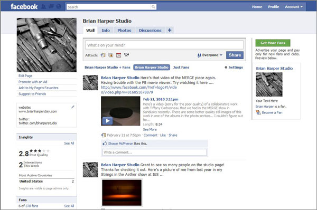Click the facebook logo
This screenshot has height=210, width=317.
tap(24, 7)
